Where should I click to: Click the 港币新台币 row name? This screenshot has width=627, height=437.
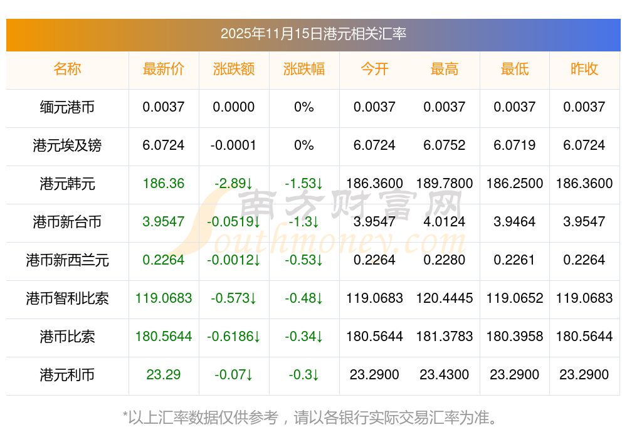tap(67, 222)
